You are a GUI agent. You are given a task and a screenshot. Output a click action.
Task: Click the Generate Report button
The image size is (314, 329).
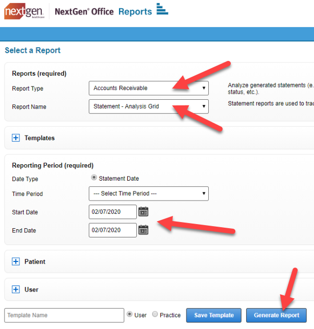(276, 315)
